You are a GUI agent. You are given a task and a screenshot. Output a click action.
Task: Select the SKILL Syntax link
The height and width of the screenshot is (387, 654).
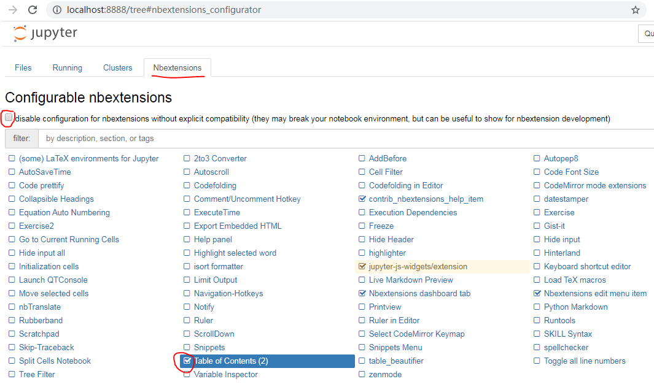(x=567, y=334)
